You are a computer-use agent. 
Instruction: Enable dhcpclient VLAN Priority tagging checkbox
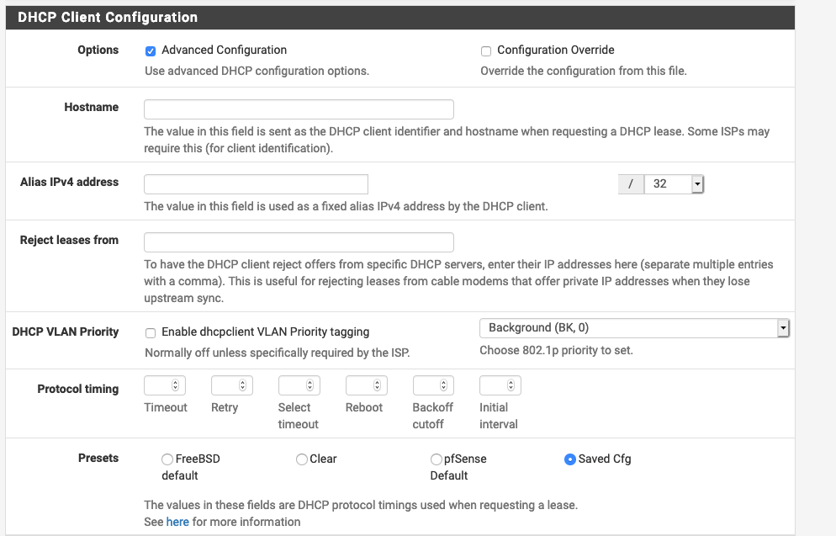[x=151, y=333]
